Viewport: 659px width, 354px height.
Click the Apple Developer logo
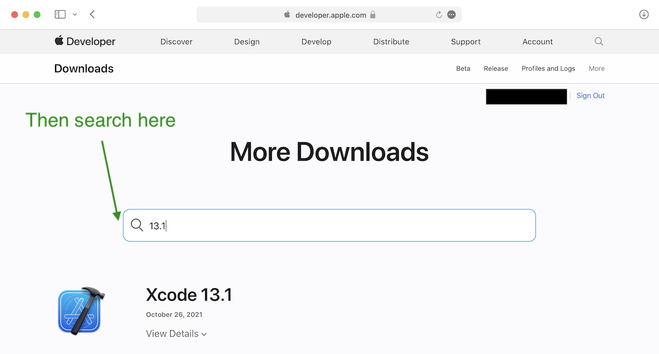pos(85,41)
